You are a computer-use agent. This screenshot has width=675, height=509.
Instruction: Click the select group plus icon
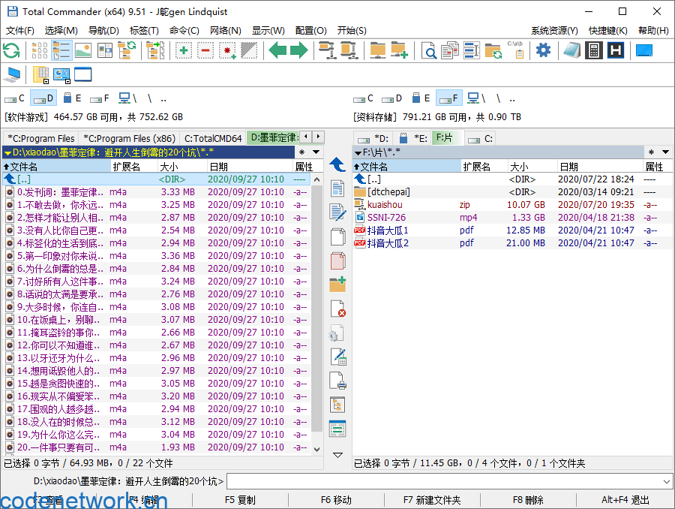(x=184, y=50)
